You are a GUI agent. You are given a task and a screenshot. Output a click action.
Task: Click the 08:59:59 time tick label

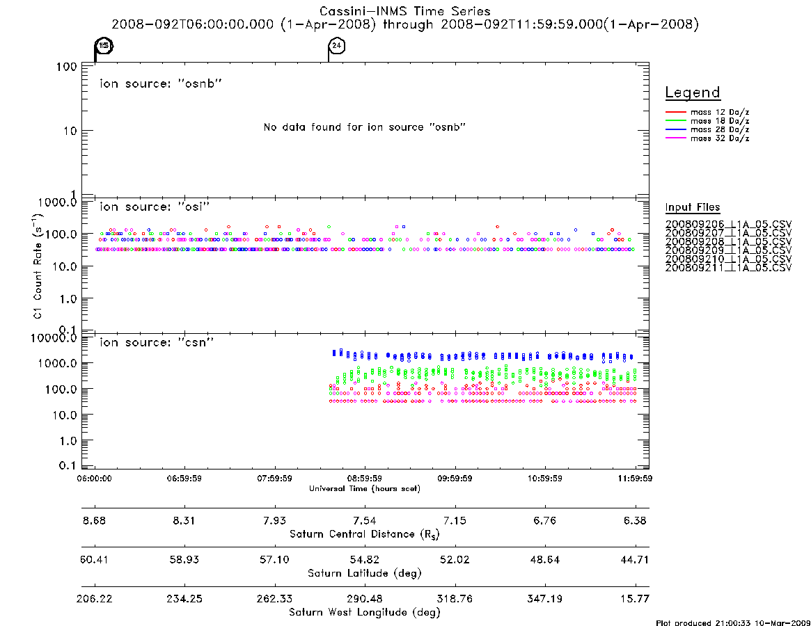[365, 479]
